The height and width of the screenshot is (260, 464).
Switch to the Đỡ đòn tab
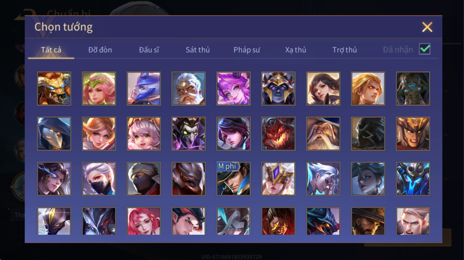[x=100, y=50]
